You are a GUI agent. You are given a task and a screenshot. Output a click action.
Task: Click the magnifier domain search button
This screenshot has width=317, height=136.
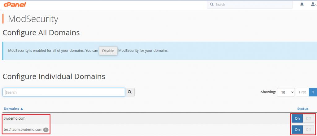point(130,92)
